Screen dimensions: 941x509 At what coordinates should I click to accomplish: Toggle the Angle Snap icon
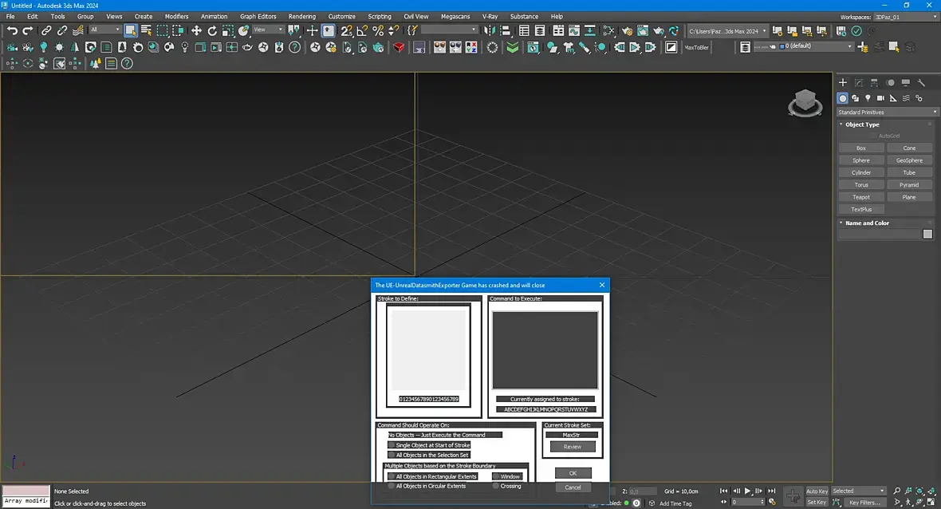pos(363,30)
